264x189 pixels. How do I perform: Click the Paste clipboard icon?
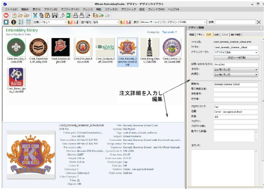coord(47,15)
